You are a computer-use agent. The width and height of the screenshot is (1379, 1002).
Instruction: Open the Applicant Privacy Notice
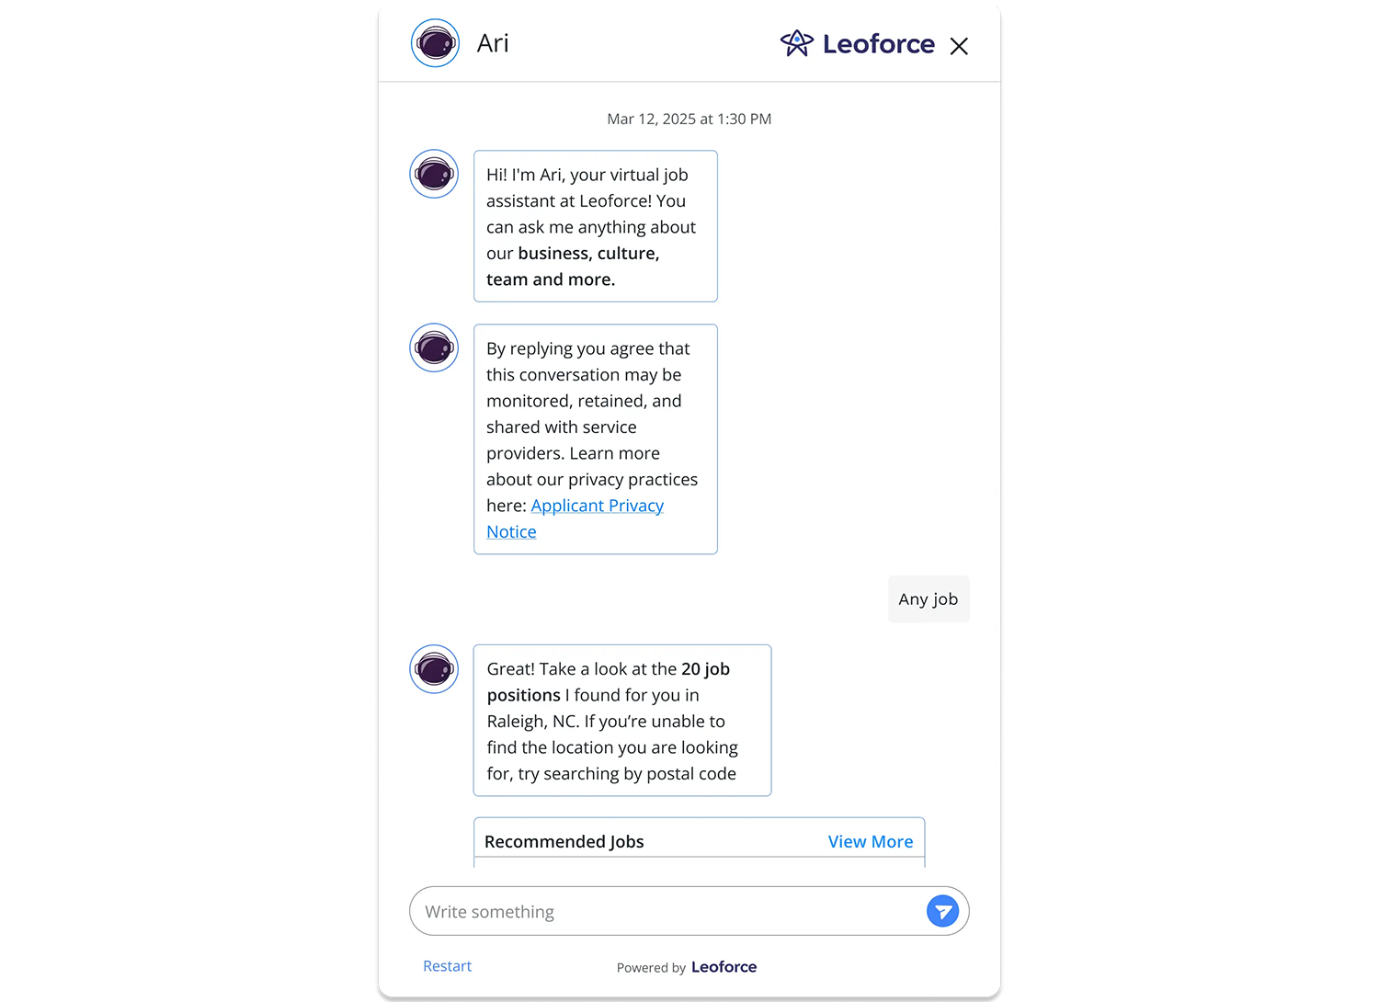597,505
